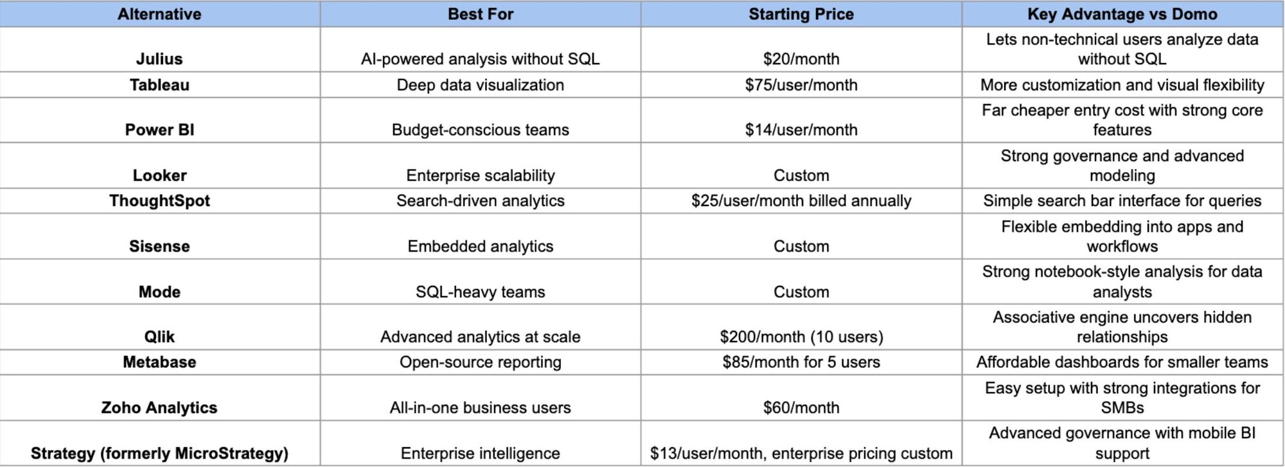This screenshot has width=1285, height=467.
Task: Click the Starting Price header cell
Action: [801, 14]
